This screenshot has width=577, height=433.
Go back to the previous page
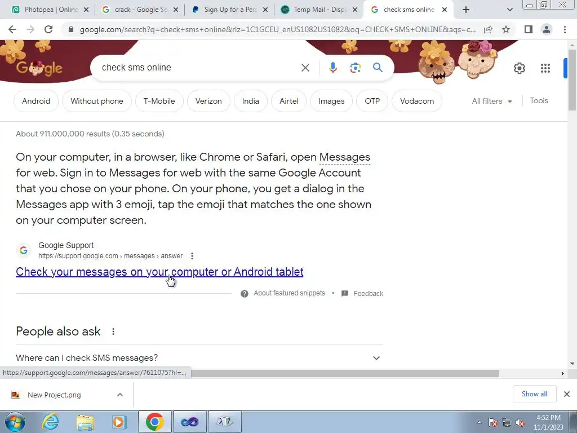coord(12,29)
